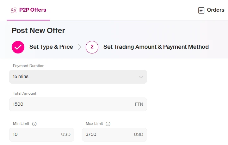Click the Post New Offer heading
228x145 pixels.
[x=38, y=31]
